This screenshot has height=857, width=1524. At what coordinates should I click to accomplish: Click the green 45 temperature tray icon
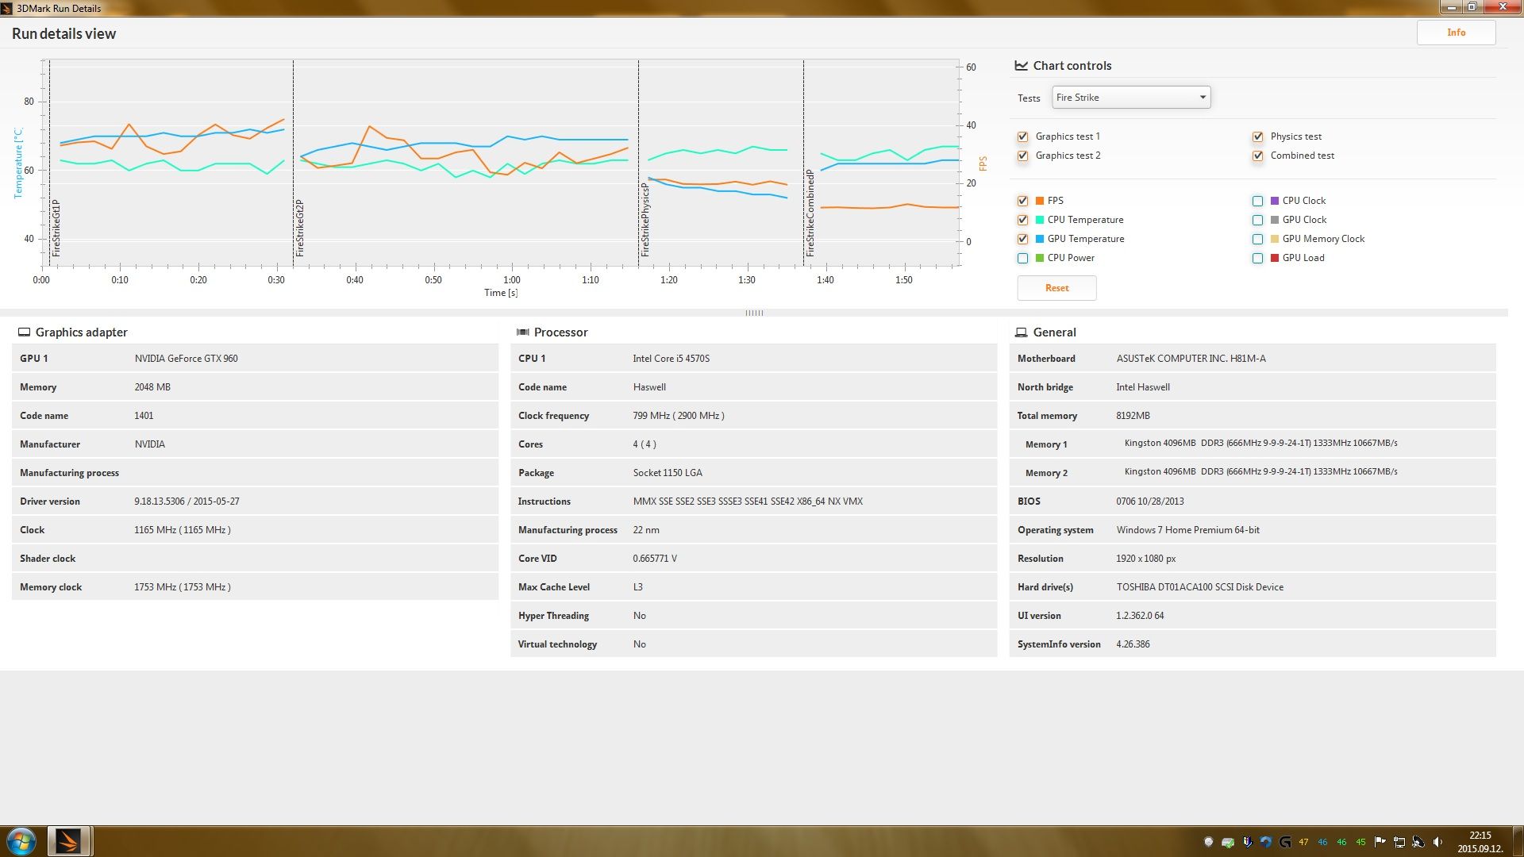click(1360, 842)
